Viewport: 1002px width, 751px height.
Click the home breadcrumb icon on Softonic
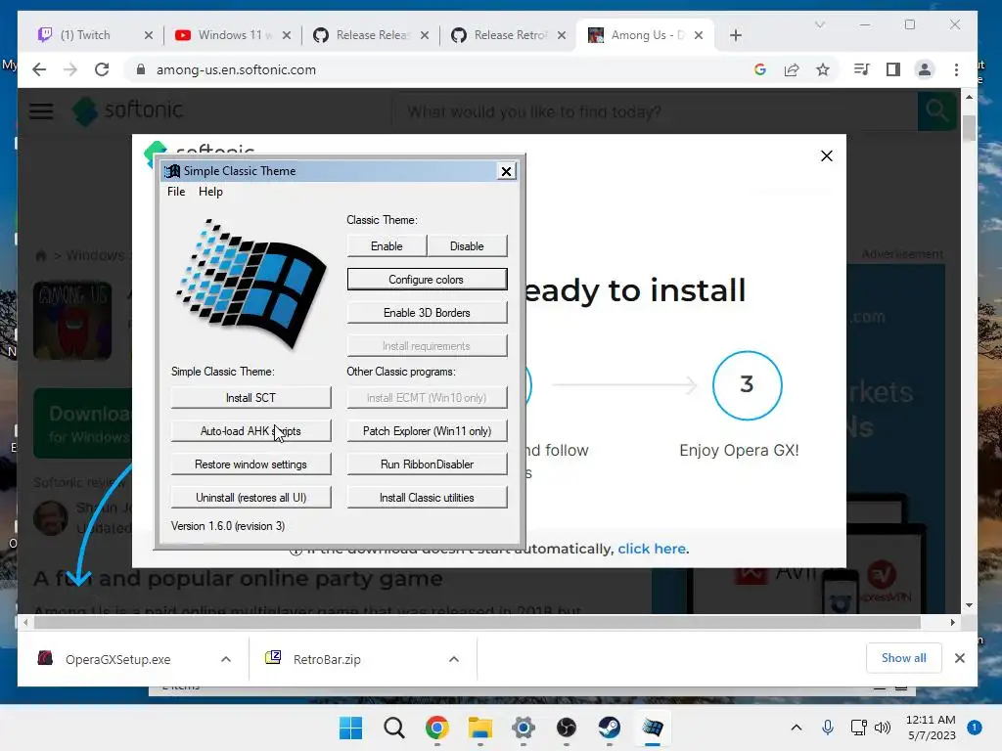click(x=41, y=255)
